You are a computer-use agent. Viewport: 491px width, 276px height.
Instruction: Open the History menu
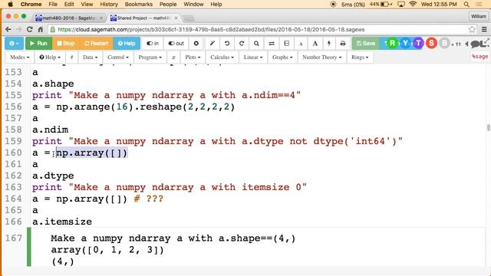point(109,4)
